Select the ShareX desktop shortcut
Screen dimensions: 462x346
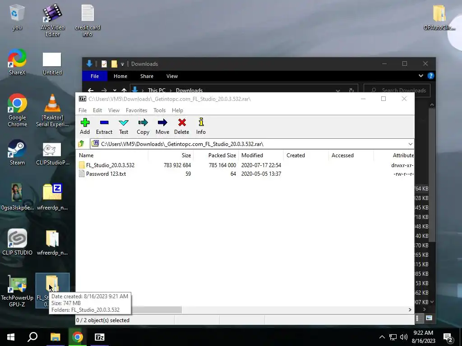point(17,62)
